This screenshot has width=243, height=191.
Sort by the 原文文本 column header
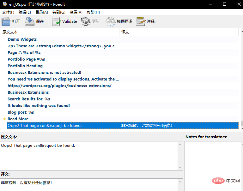pos(60,32)
